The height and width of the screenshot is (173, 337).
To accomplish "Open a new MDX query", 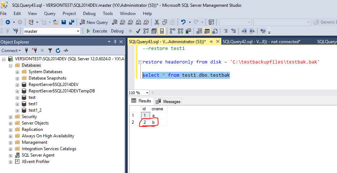I will [122, 22].
